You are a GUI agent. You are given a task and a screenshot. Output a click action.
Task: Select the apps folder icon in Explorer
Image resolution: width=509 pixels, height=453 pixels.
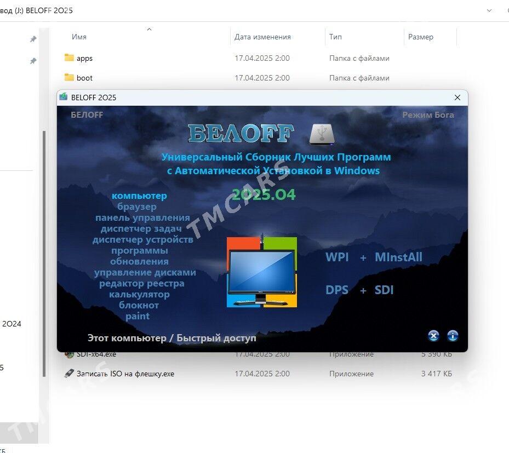point(69,58)
